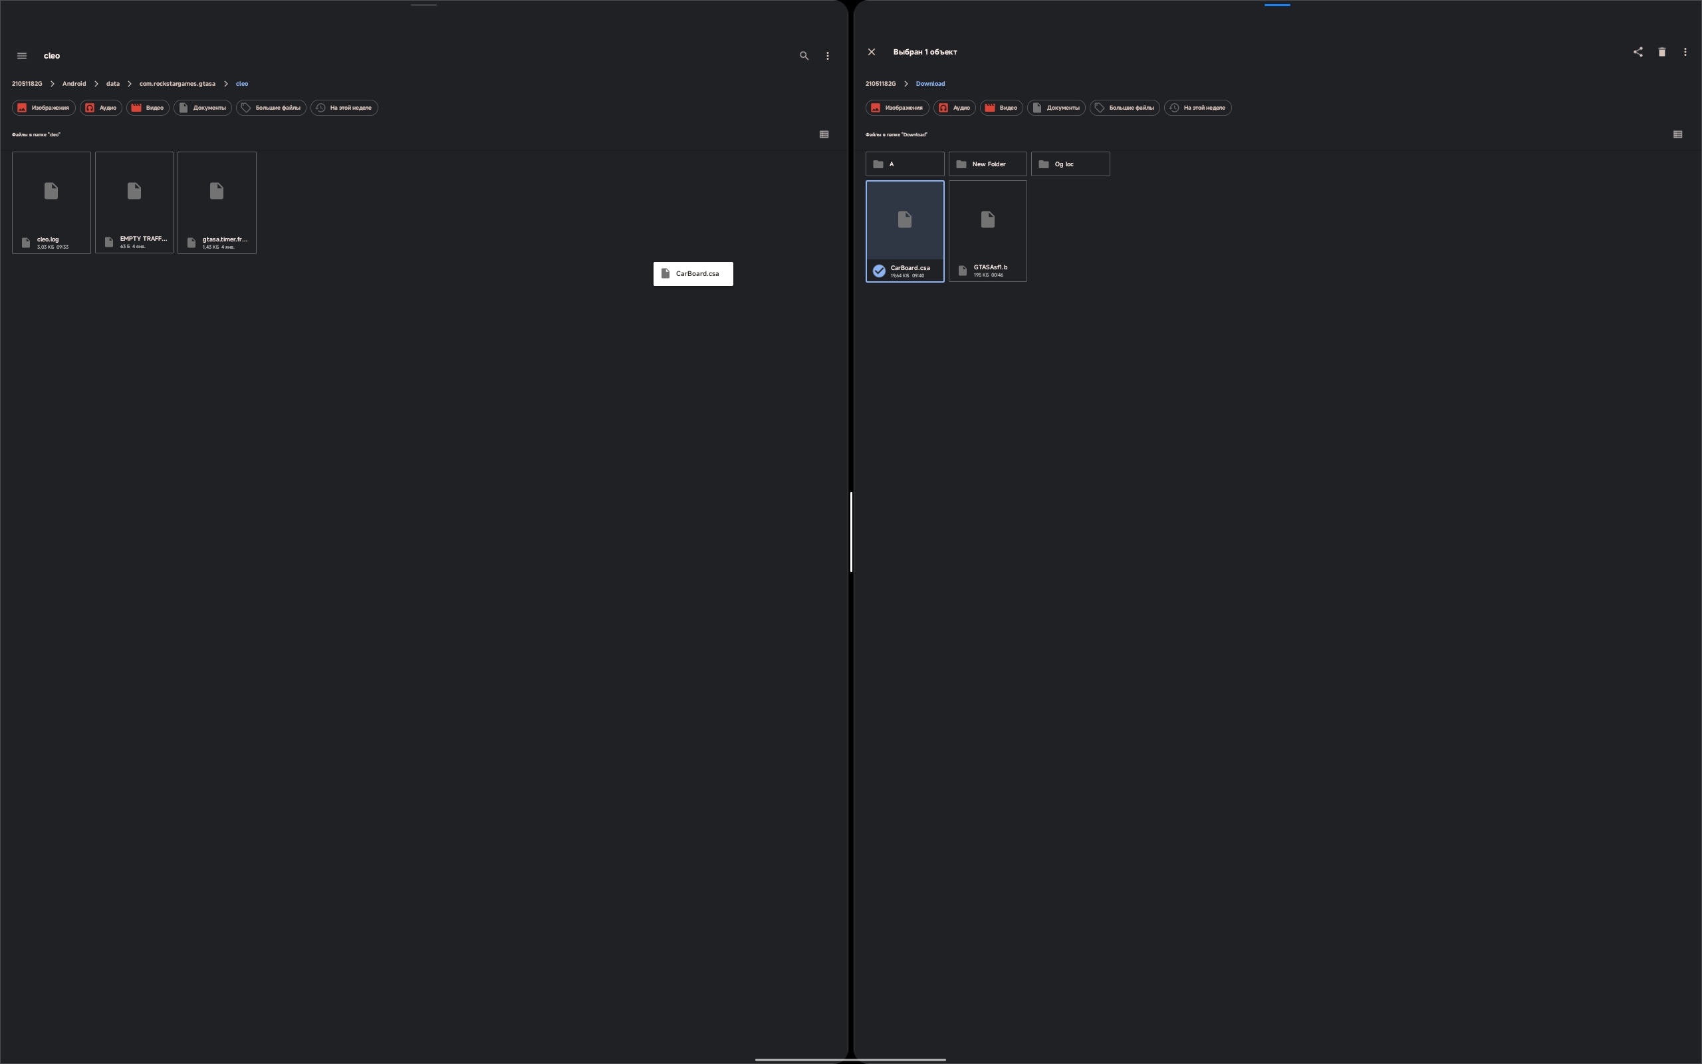Cancel selection with the X button
Screen dimensions: 1702x1064
pos(872,52)
